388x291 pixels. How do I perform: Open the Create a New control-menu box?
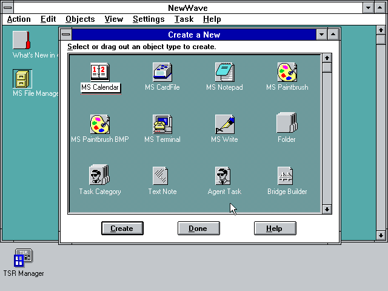tap(66, 35)
